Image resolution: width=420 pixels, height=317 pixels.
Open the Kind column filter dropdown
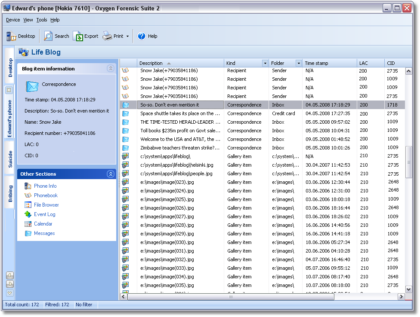265,63
